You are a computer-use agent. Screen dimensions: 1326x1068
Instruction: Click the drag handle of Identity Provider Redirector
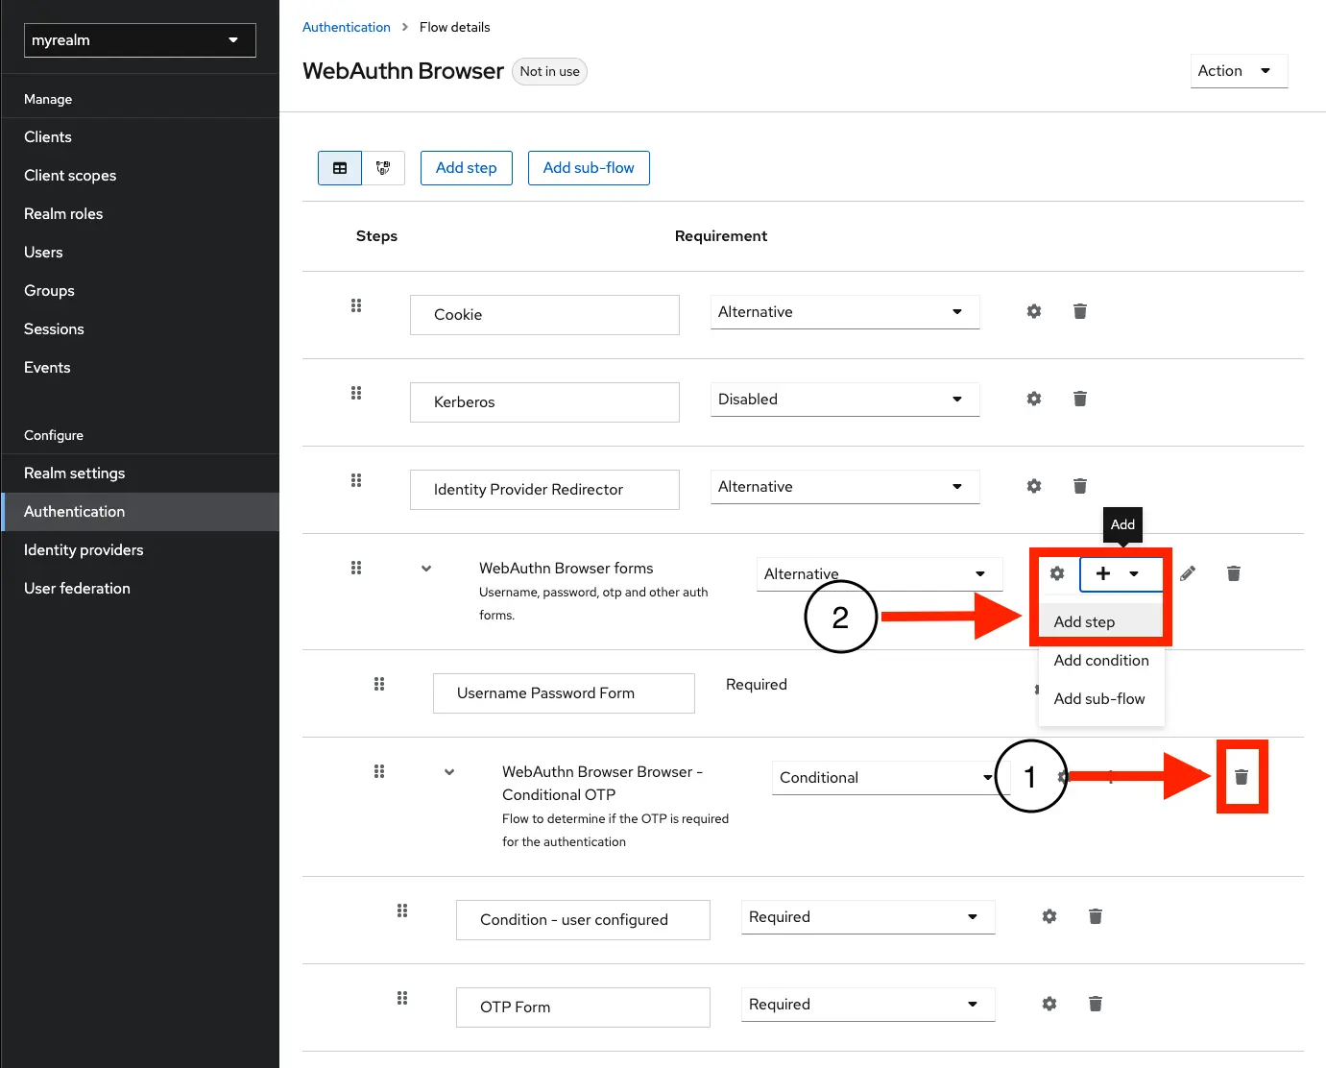click(x=356, y=480)
